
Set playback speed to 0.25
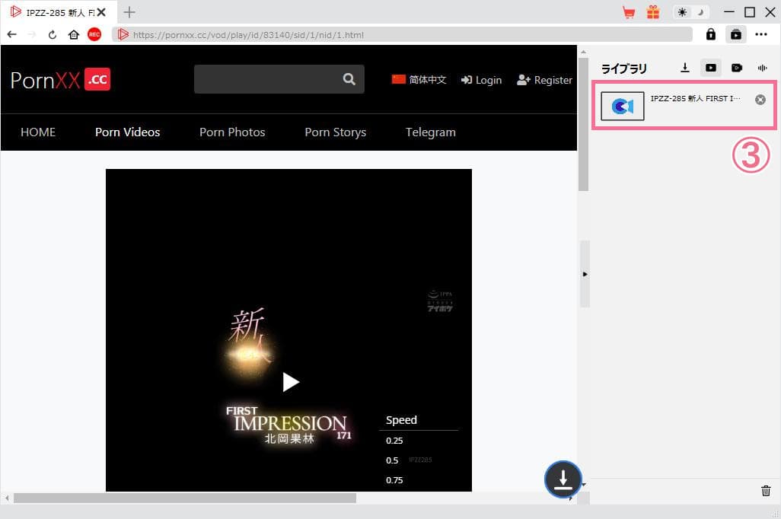pos(394,441)
